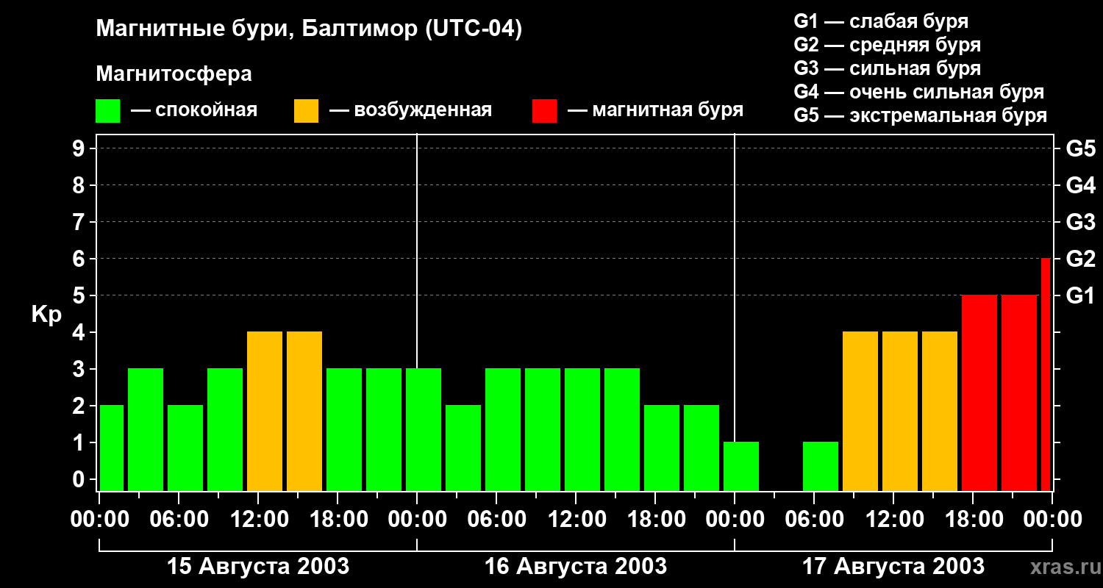
Task: Click the 'G1 — слабая буря' legend line
Action: 881,21
